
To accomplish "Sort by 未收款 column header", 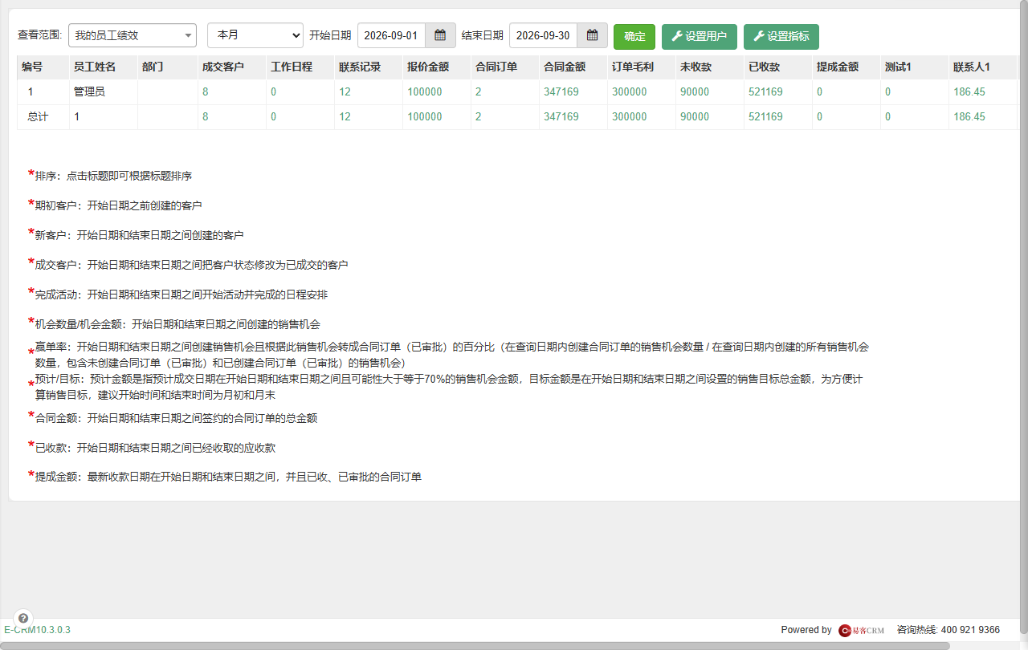I will [696, 67].
